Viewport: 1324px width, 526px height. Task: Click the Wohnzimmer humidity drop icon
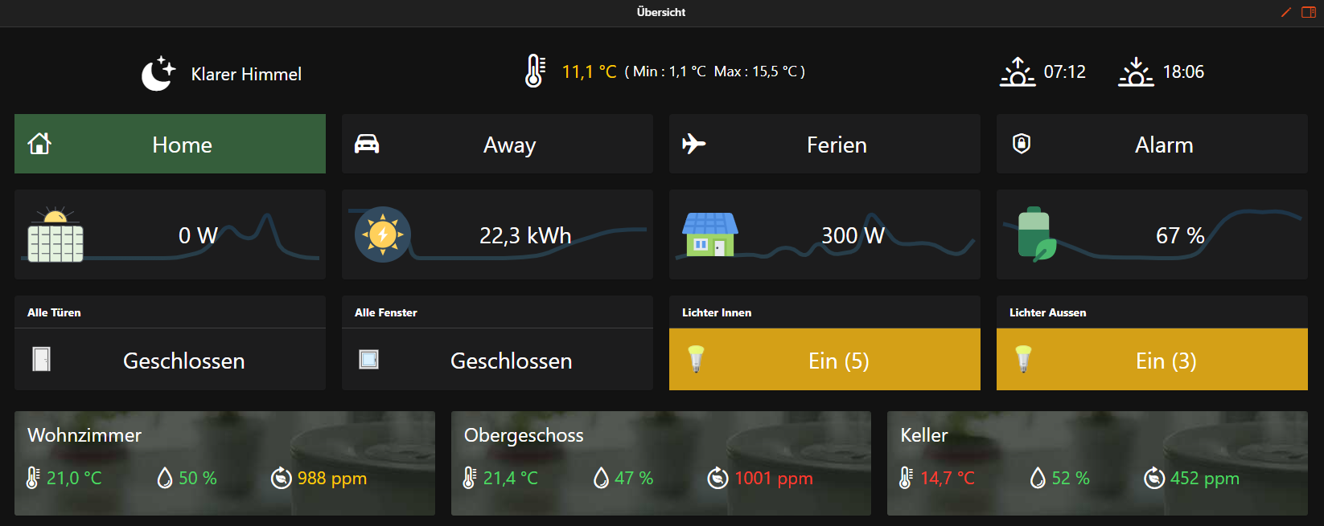pos(165,479)
